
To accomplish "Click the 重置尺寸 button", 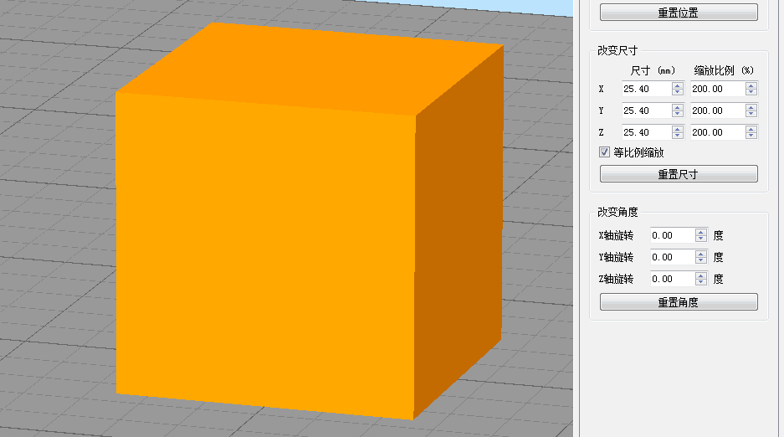I will [679, 174].
